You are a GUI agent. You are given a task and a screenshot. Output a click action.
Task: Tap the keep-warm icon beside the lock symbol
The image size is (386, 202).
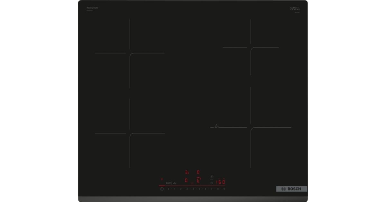pos(174,183)
